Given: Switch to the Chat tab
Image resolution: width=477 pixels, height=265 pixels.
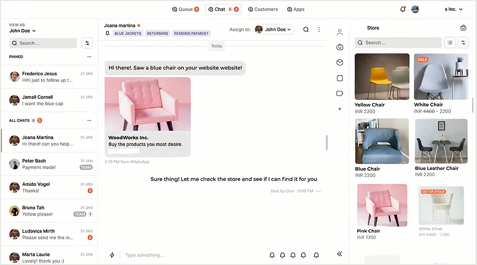Looking at the screenshot, I should click(x=219, y=9).
